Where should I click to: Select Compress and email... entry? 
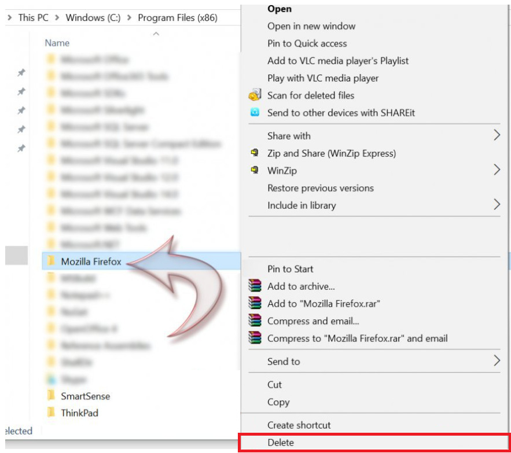pyautogui.click(x=313, y=321)
